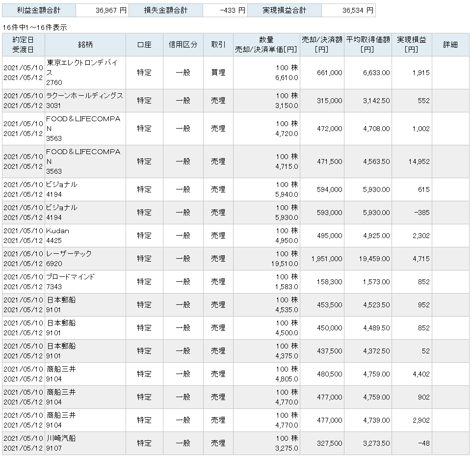This screenshot has width=472, height=457.
Task: Click the 952 realized profit value
Action: [423, 305]
